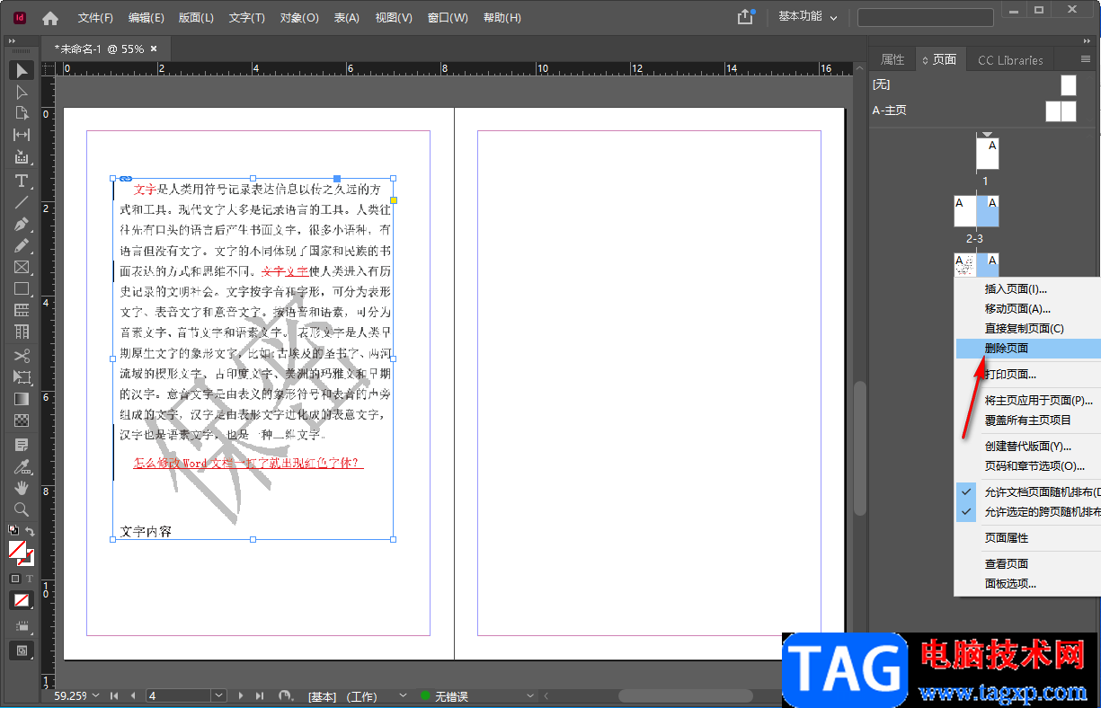Select the Pen tool
This screenshot has width=1101, height=708.
[x=22, y=224]
